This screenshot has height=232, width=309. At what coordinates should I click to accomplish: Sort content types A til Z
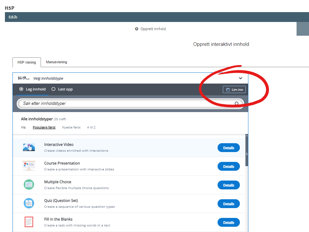coord(91,127)
